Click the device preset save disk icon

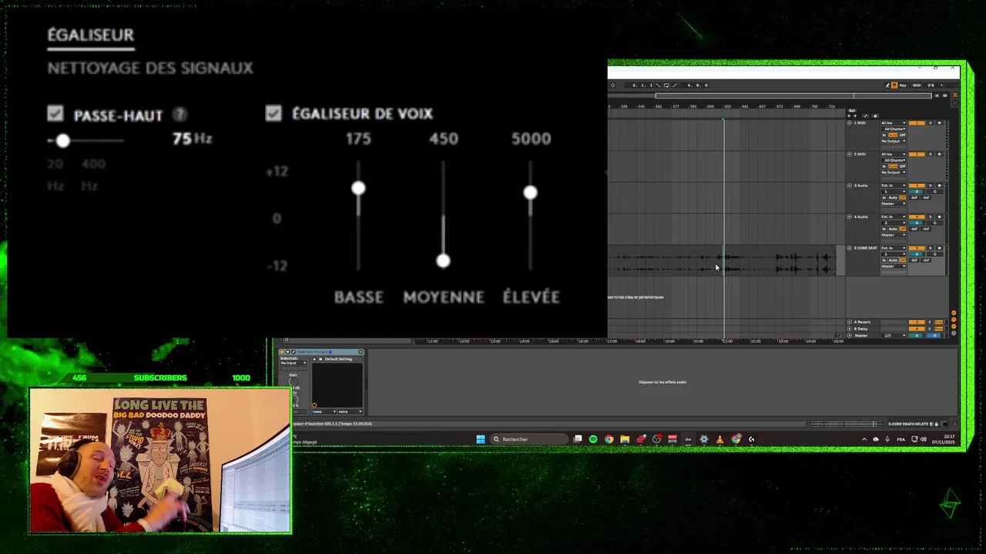[320, 359]
